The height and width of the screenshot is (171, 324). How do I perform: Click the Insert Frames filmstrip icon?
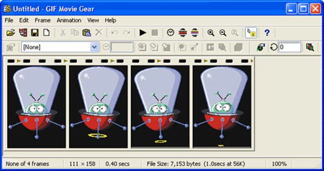coord(23,33)
